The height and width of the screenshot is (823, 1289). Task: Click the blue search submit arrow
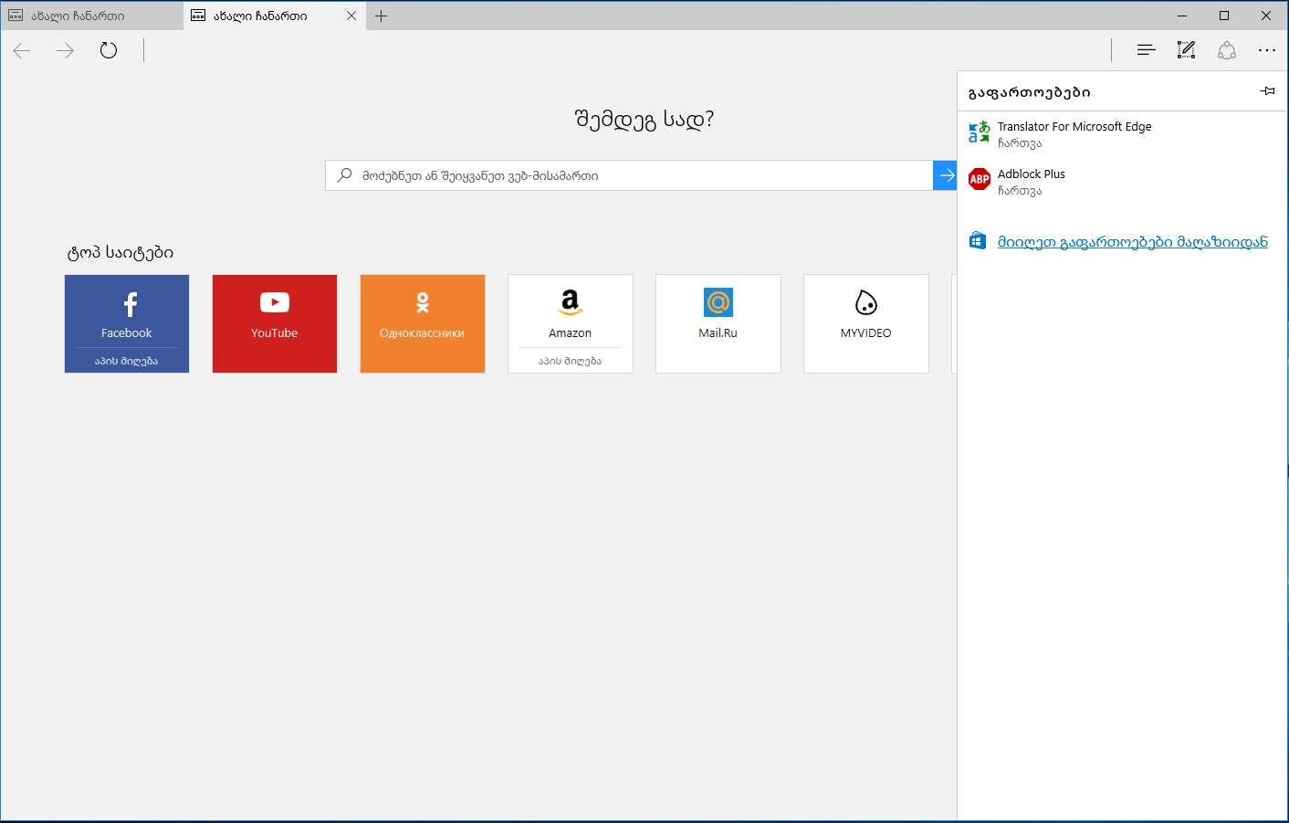click(945, 174)
